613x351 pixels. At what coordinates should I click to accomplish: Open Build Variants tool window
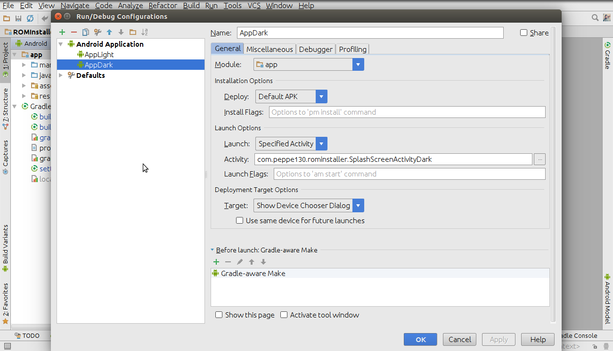[6, 249]
